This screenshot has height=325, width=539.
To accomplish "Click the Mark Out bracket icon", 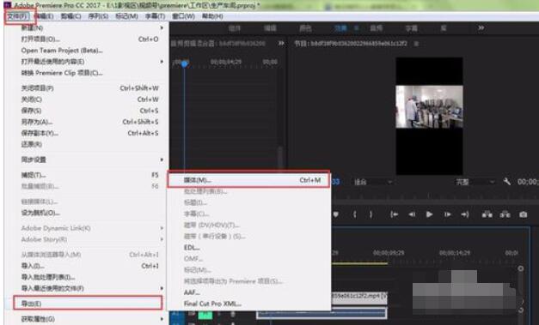I will [371, 214].
